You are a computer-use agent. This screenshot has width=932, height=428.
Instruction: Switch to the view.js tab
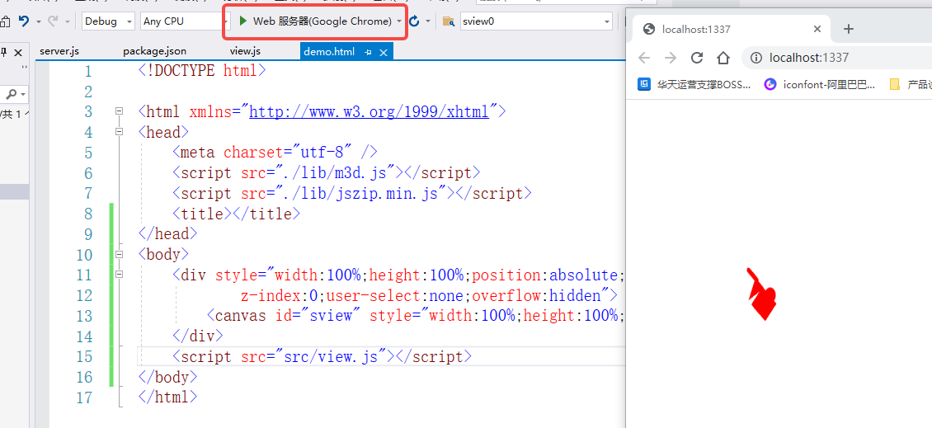245,52
